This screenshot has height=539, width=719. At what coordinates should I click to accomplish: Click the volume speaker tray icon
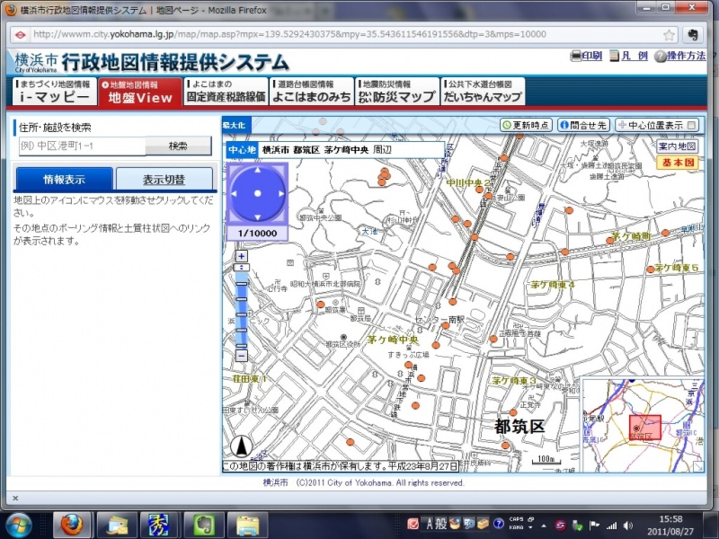click(628, 526)
